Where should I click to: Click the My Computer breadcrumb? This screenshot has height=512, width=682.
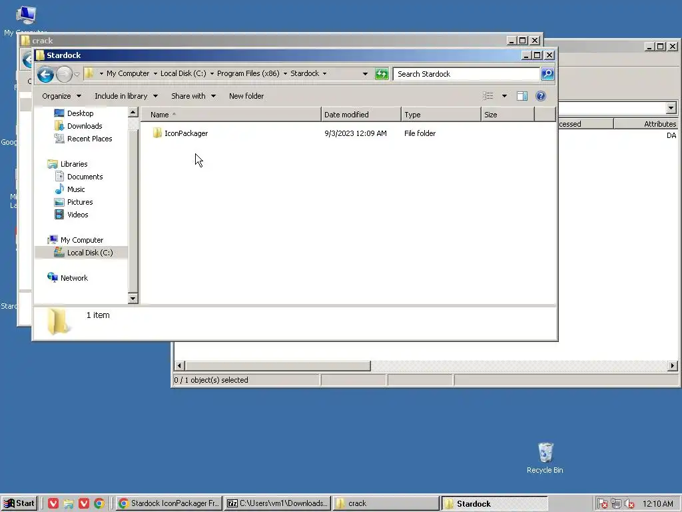(x=128, y=73)
